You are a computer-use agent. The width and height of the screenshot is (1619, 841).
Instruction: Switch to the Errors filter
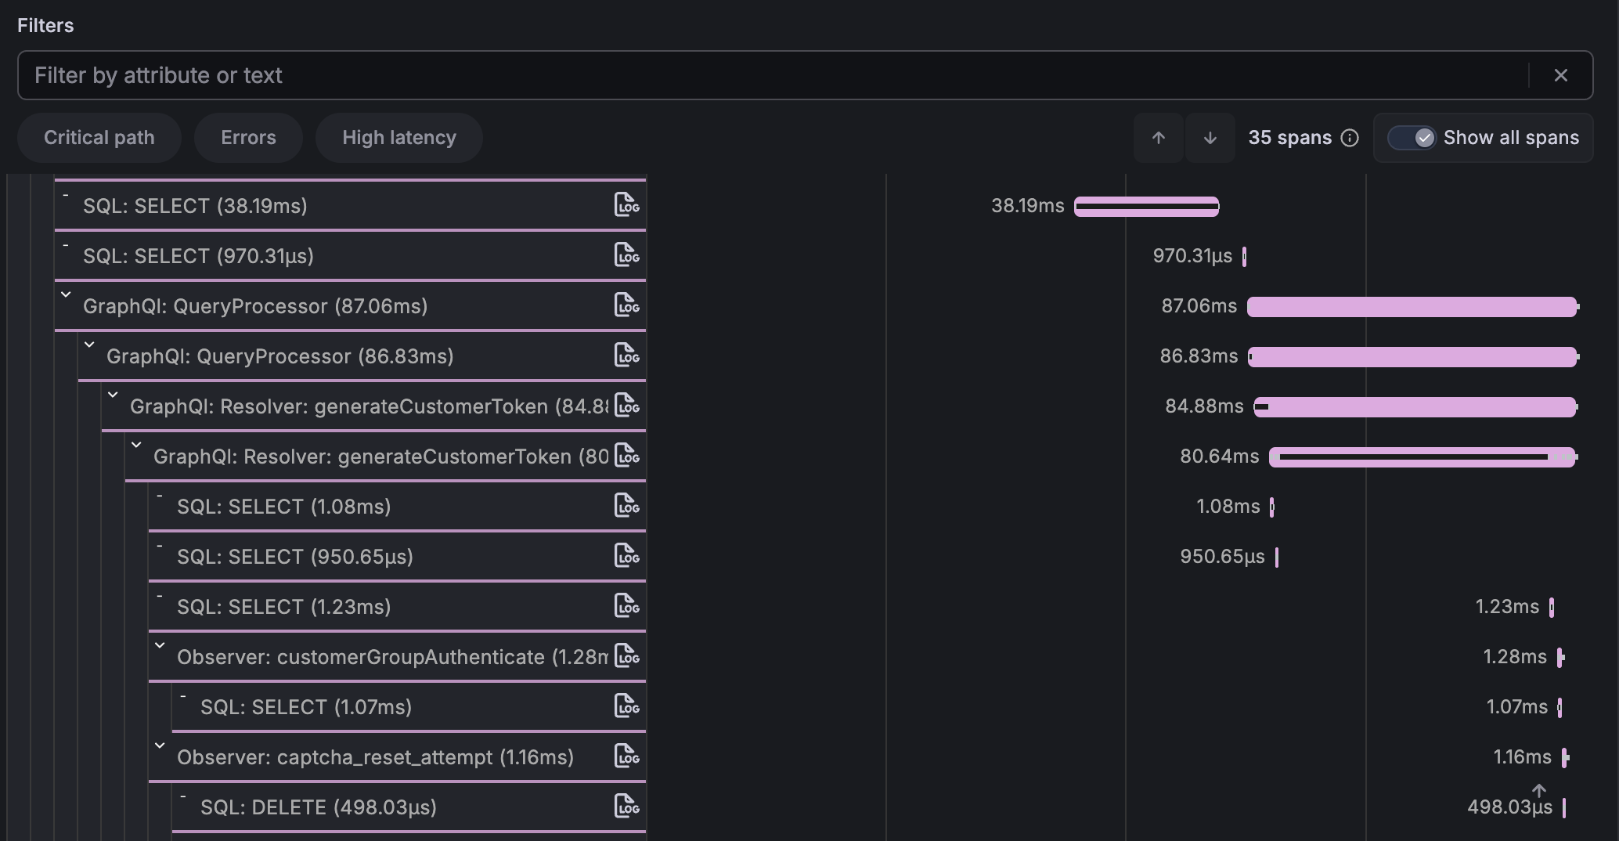(x=248, y=138)
